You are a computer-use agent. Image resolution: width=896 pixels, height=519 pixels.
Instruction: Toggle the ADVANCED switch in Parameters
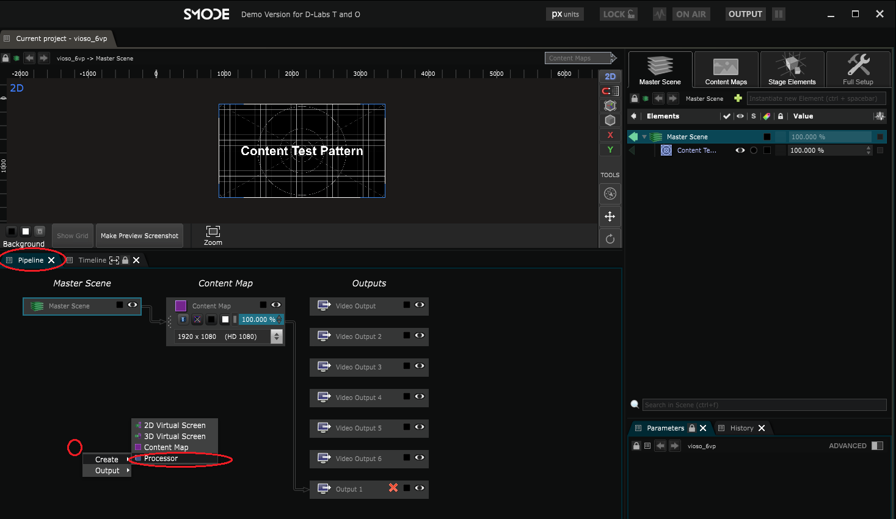pyautogui.click(x=878, y=446)
